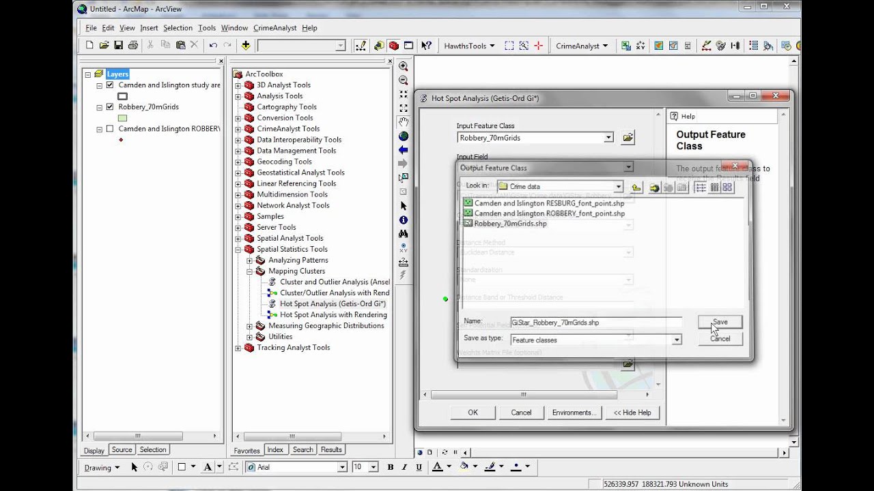Click the Undo arrow icon
This screenshot has height=491, width=874.
[x=213, y=46]
